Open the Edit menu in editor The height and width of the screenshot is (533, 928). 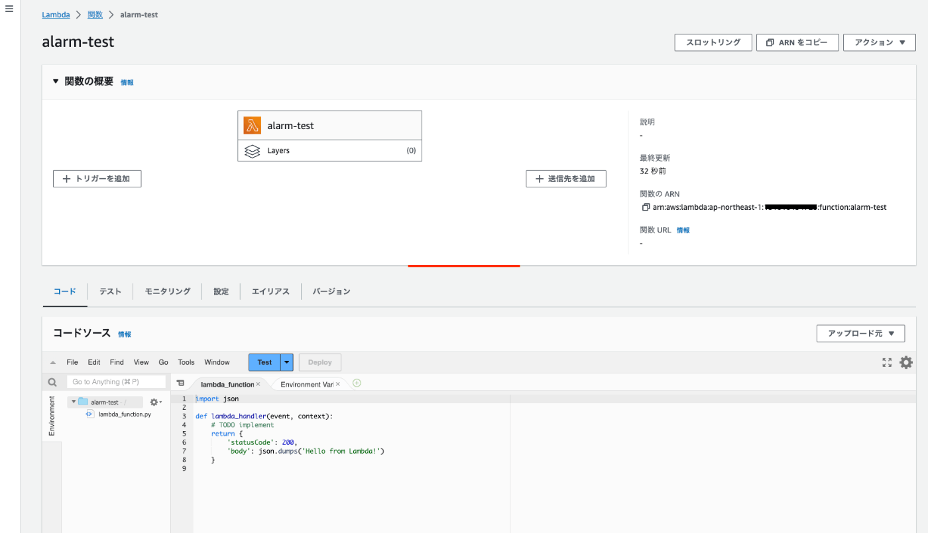coord(94,362)
